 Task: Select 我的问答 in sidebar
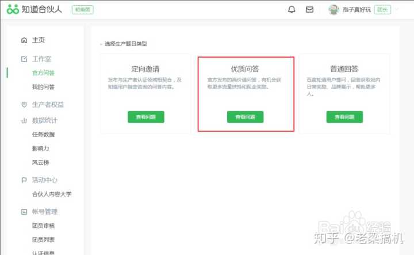point(43,87)
